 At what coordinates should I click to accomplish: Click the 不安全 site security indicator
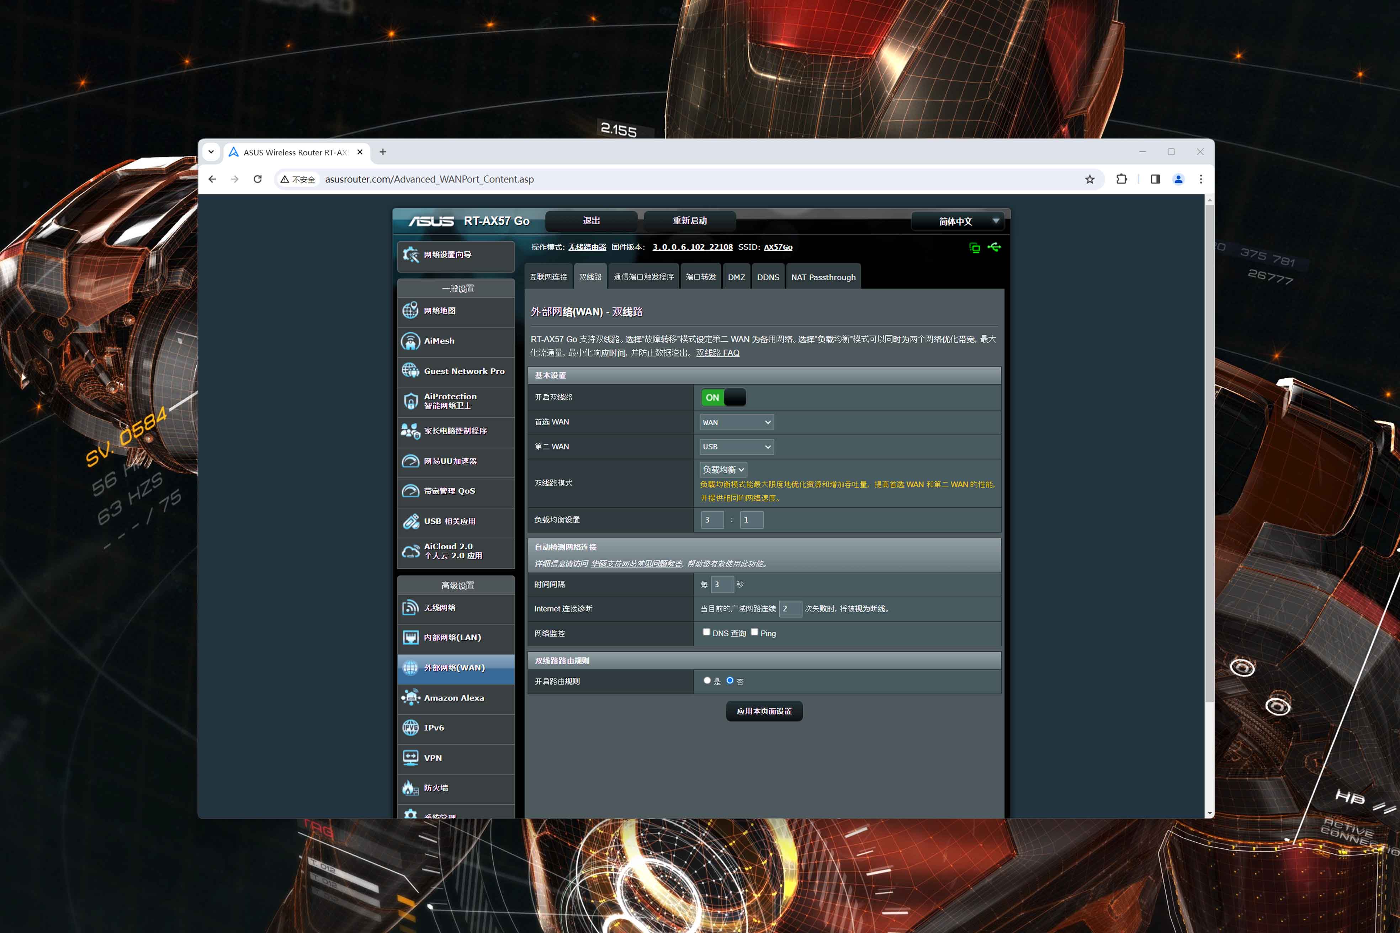coord(298,179)
